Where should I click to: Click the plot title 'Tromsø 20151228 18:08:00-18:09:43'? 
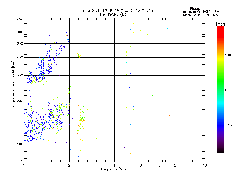[114, 10]
